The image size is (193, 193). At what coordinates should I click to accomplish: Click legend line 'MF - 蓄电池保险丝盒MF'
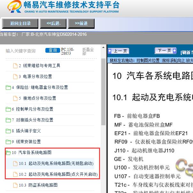(x=143, y=125)
